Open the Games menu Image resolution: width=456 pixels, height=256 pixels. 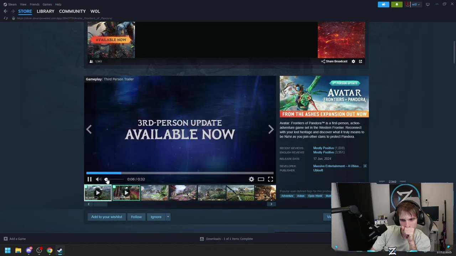pyautogui.click(x=47, y=4)
